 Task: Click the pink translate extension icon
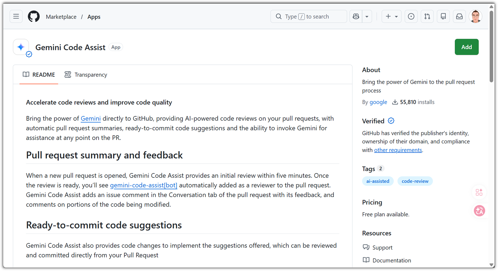pyautogui.click(x=480, y=211)
